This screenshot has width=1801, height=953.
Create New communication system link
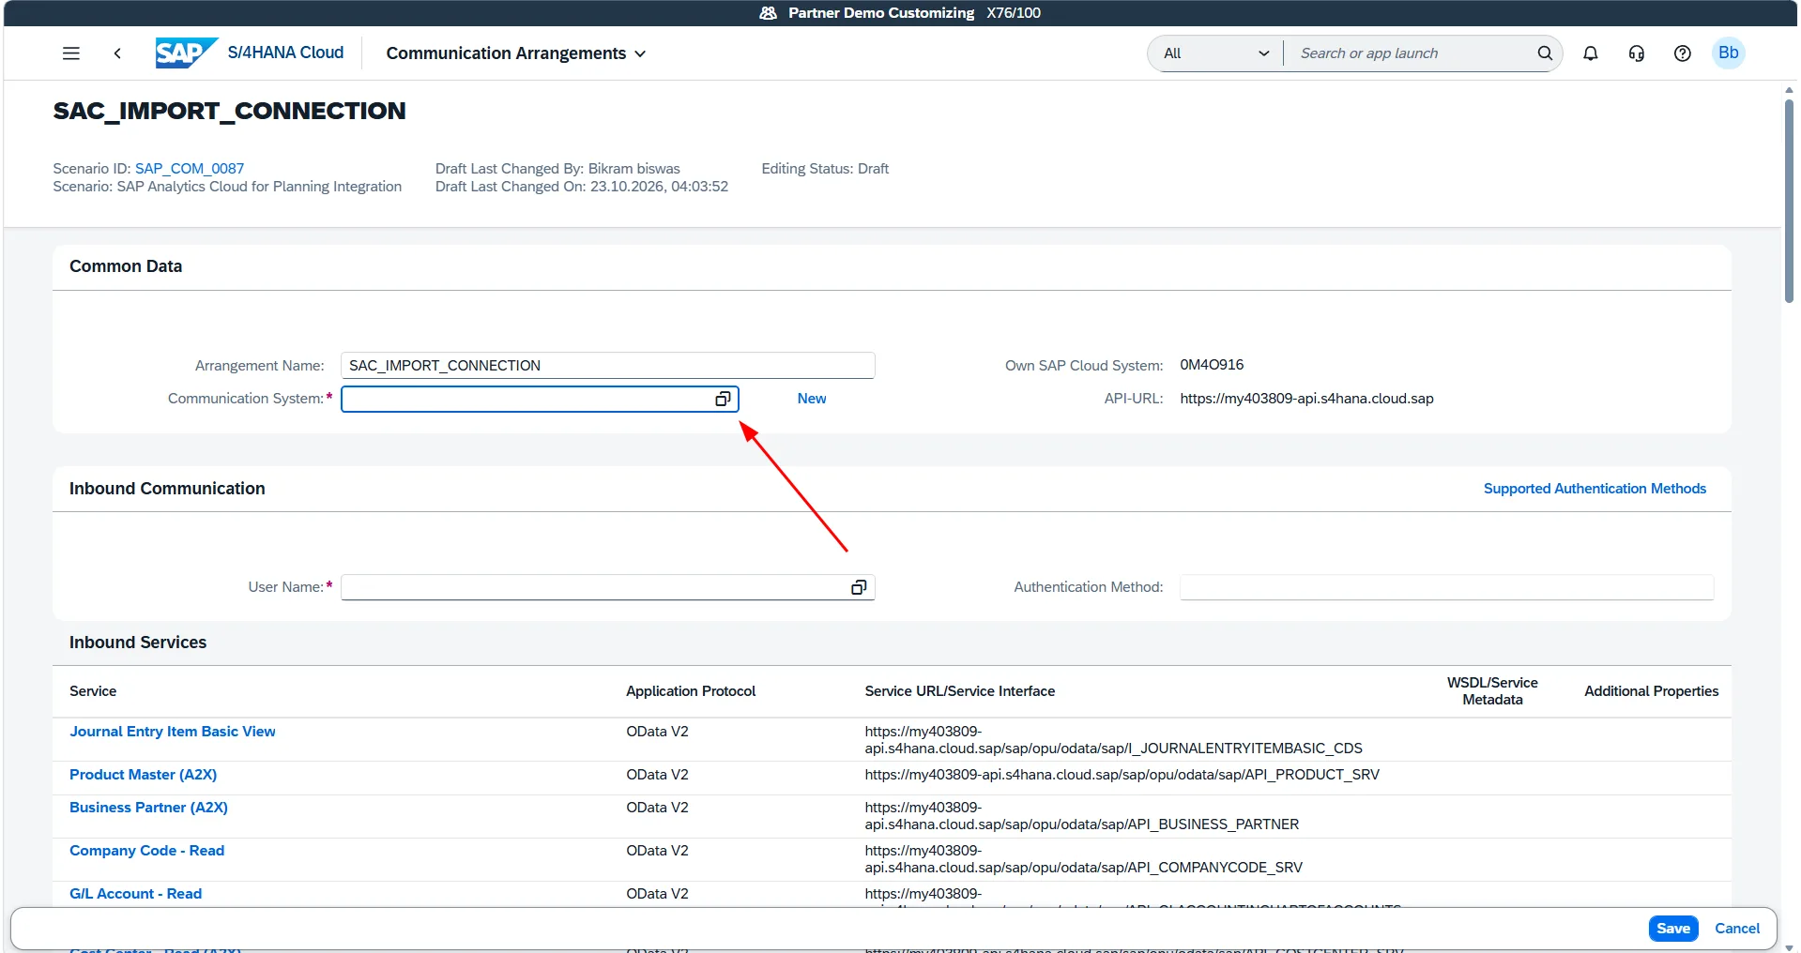click(812, 399)
